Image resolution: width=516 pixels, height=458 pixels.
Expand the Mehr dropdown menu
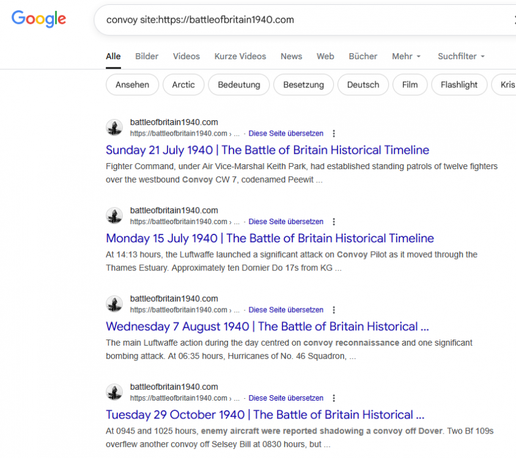(x=407, y=56)
